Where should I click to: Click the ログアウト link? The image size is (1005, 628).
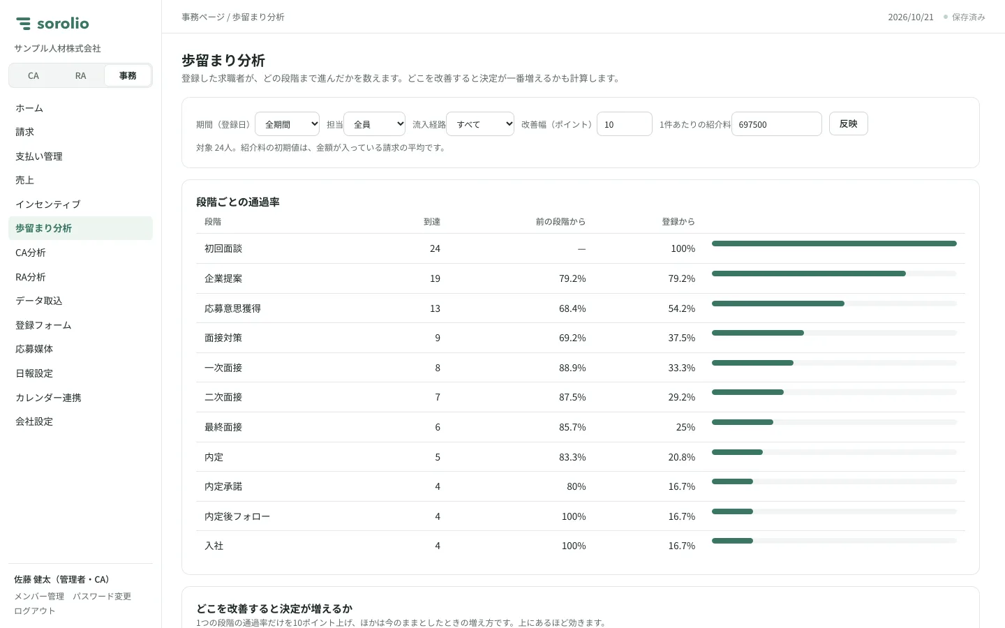(35, 611)
